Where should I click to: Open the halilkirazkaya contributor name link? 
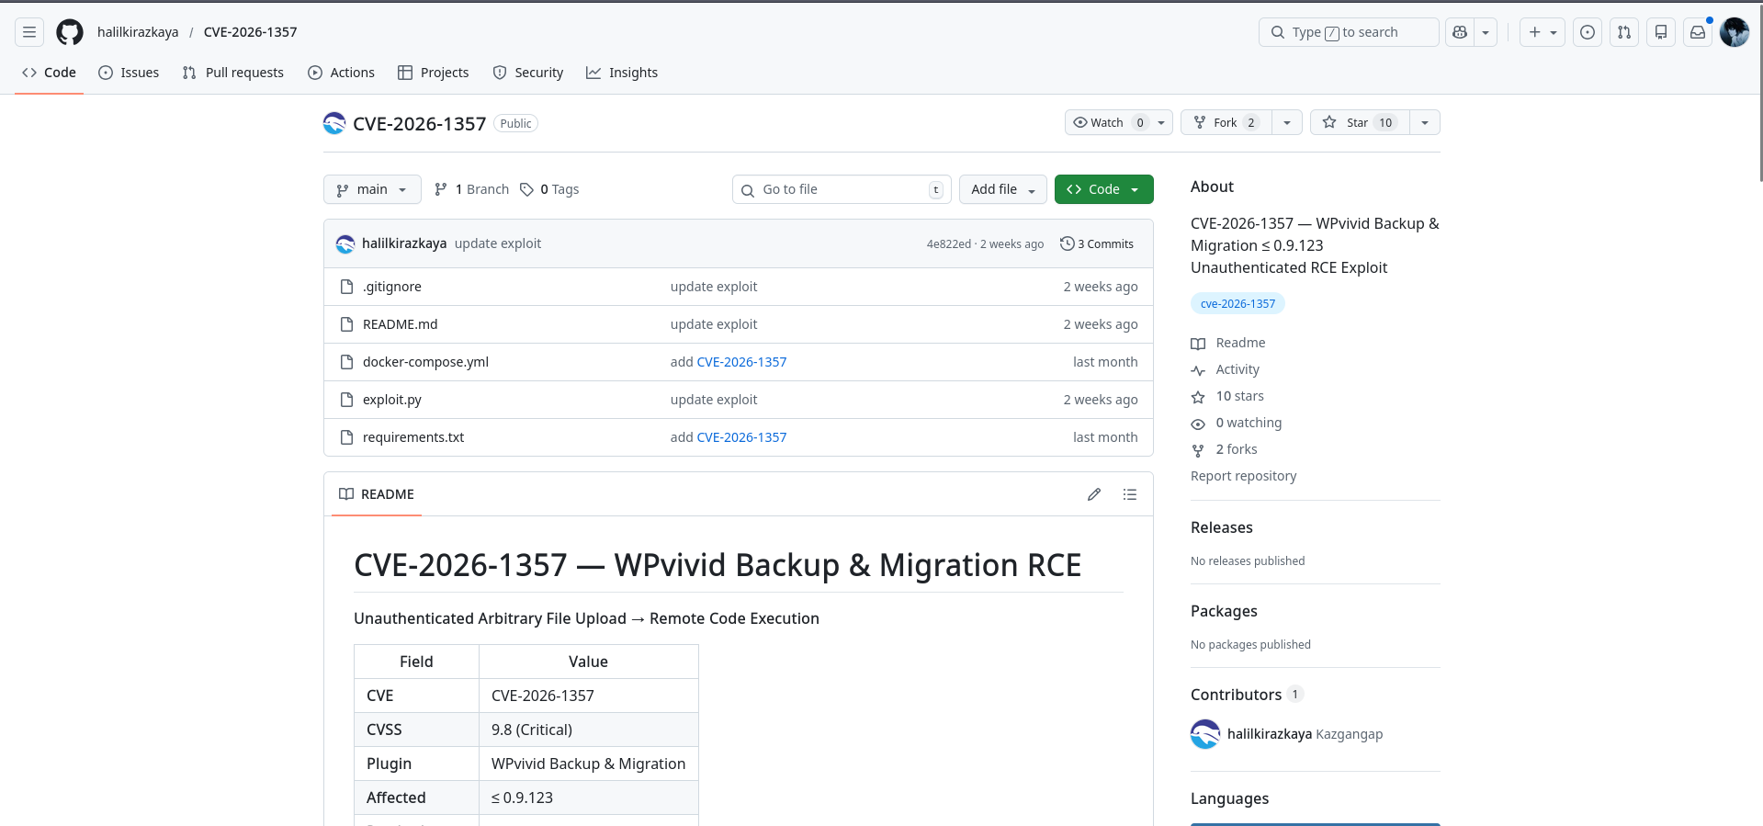(x=1270, y=734)
